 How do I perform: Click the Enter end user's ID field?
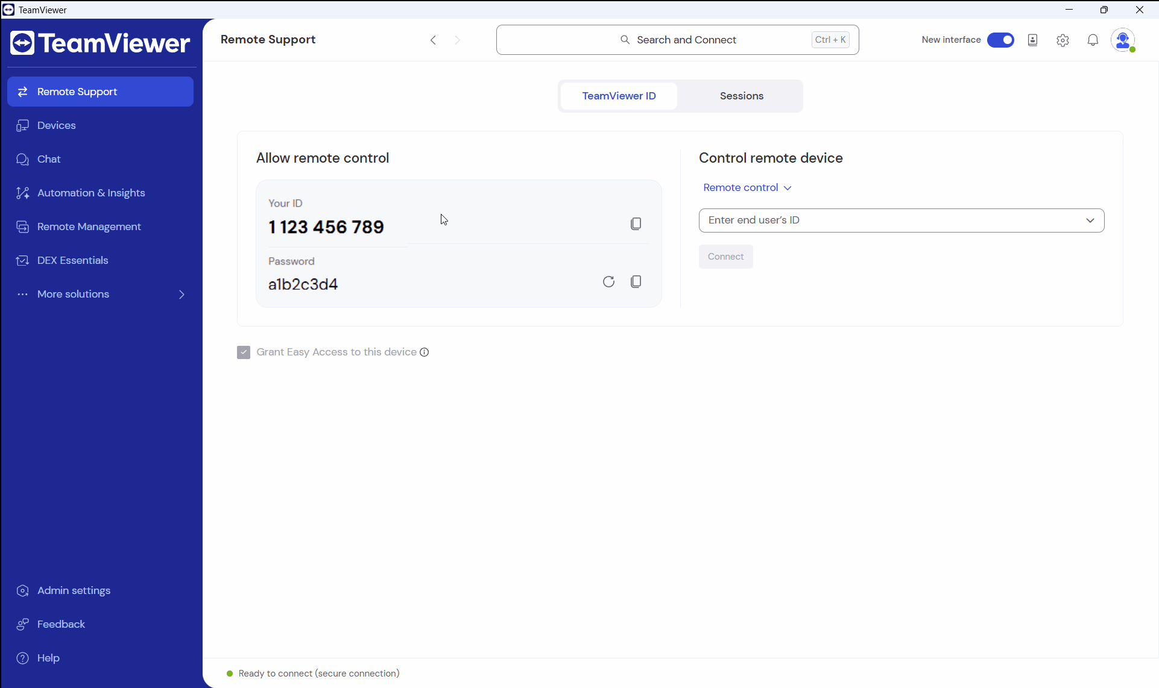(x=902, y=220)
